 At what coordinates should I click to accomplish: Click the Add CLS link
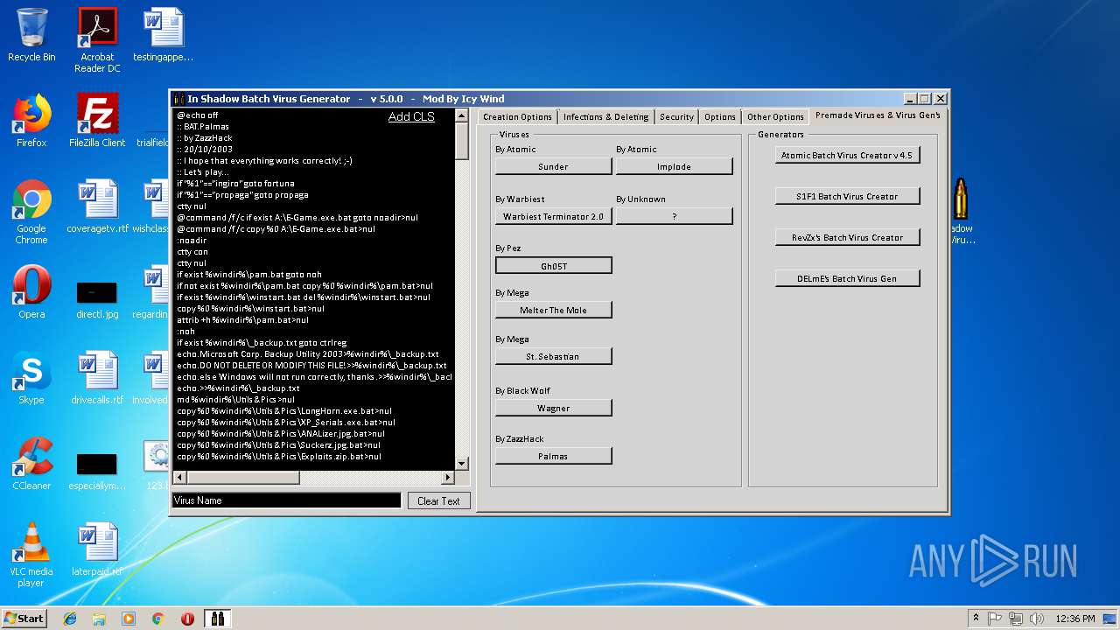point(411,117)
